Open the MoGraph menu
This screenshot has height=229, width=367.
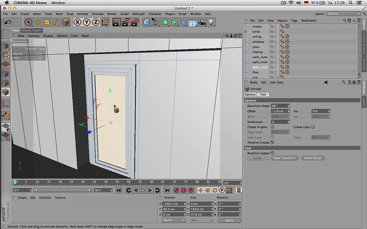click(x=138, y=14)
